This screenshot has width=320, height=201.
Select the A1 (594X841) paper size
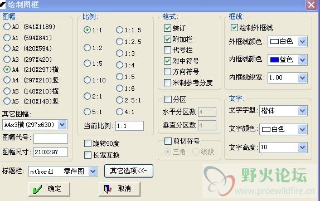click(7, 37)
